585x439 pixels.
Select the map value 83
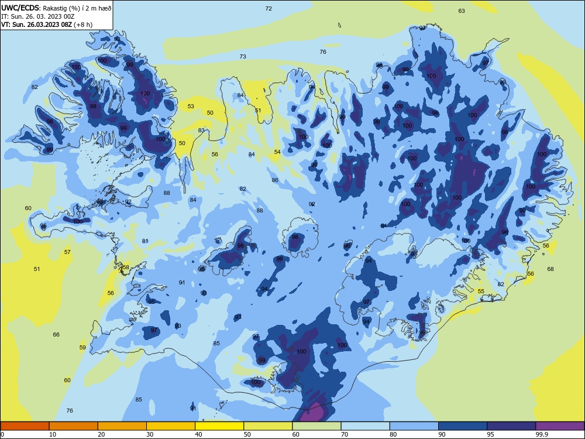[x=201, y=131]
